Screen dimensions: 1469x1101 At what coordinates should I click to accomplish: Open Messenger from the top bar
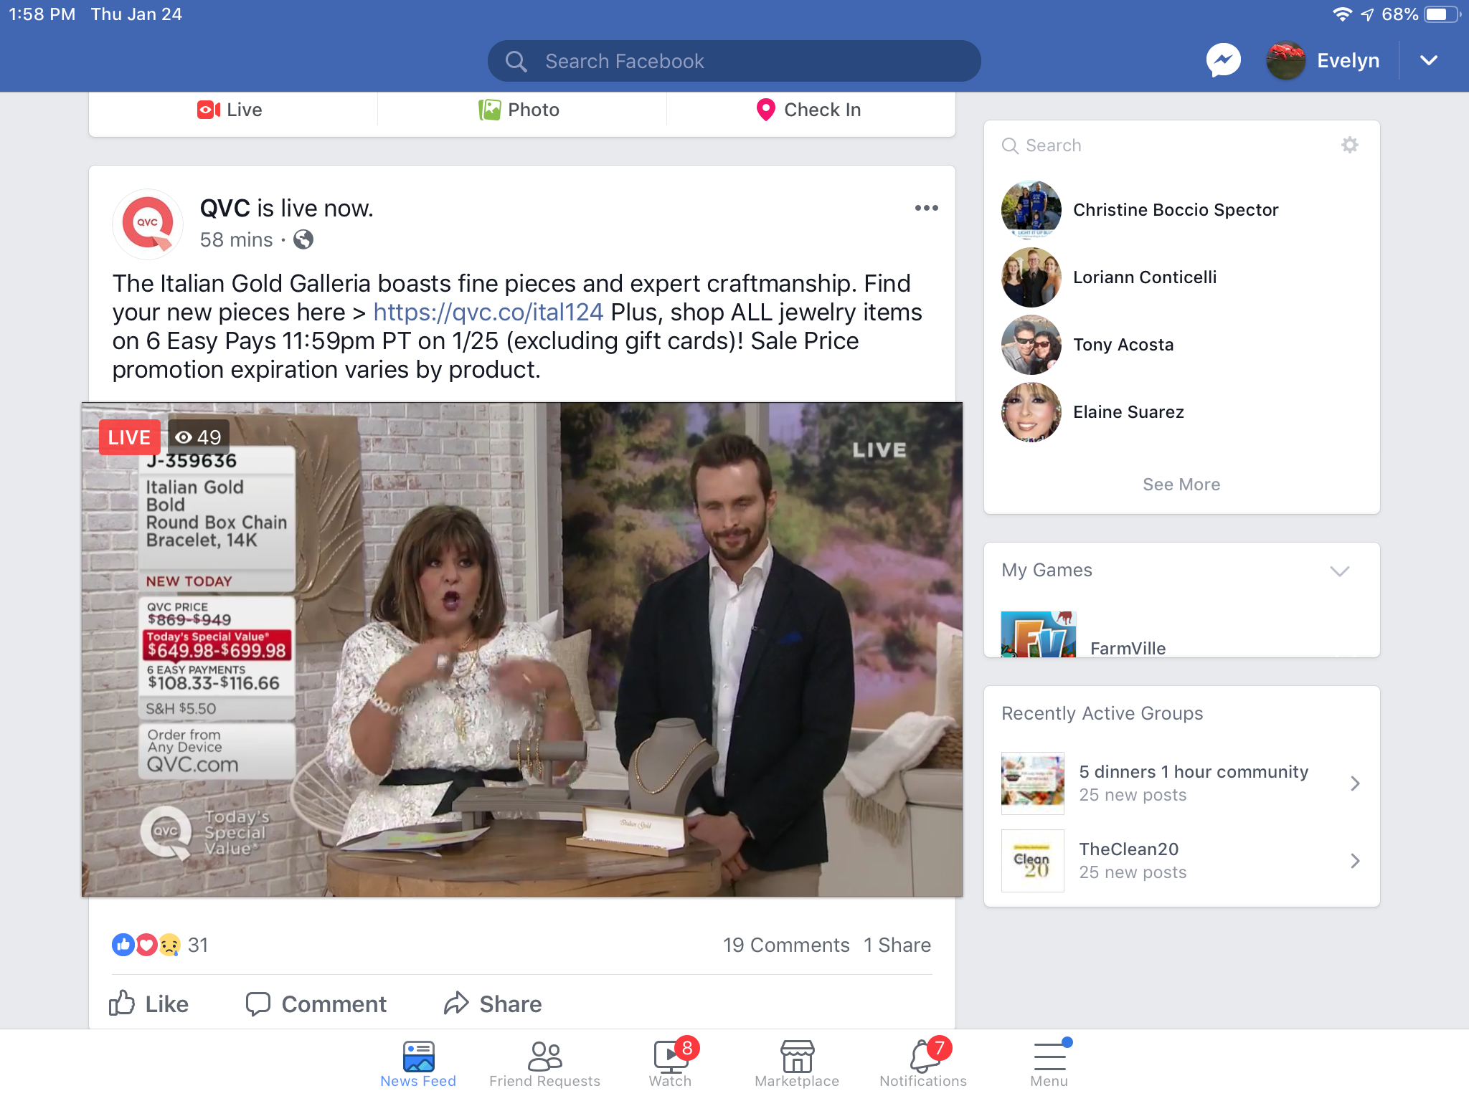pos(1224,61)
